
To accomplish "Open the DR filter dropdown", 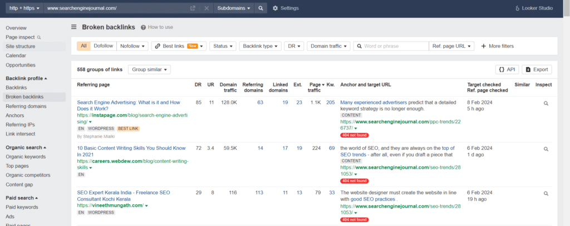I will [294, 46].
